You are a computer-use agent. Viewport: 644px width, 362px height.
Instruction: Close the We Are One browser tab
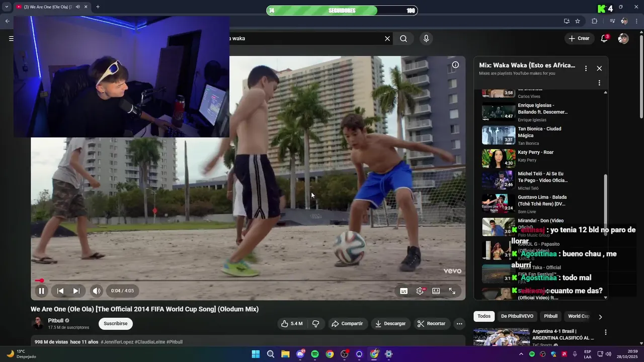(x=86, y=7)
